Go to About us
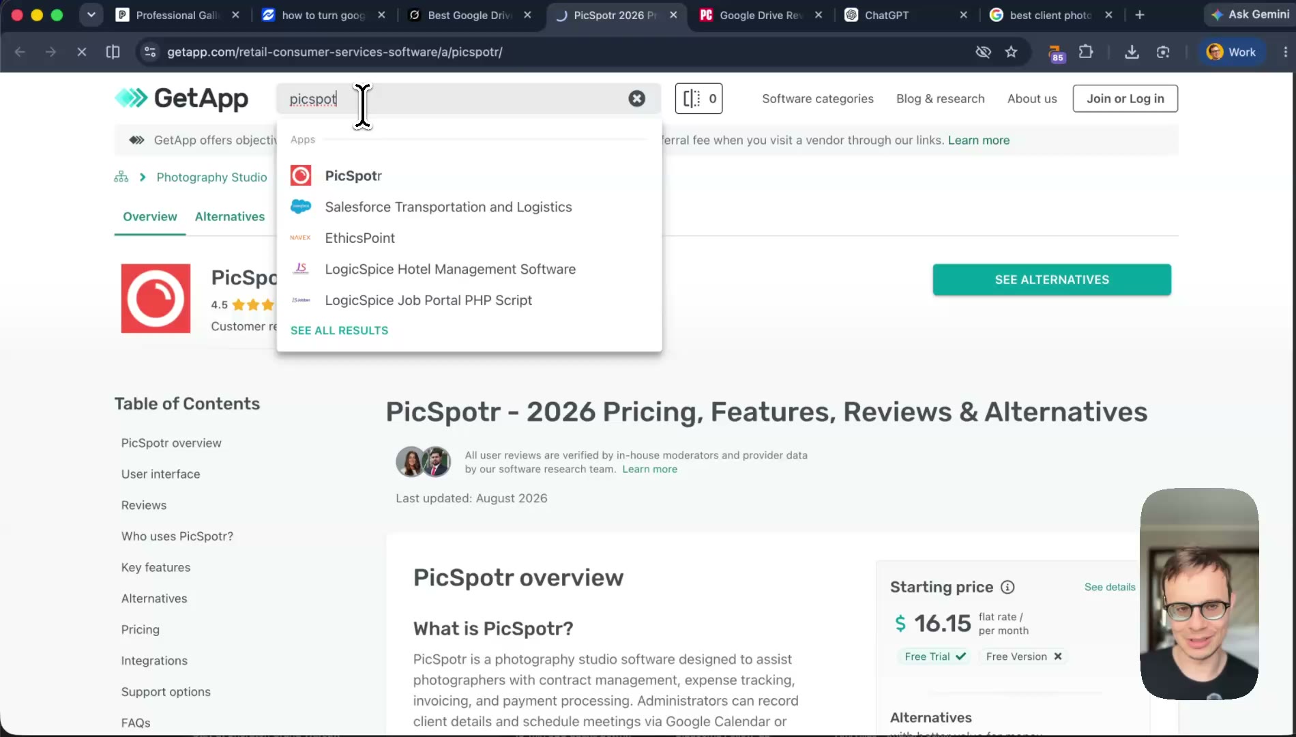This screenshot has width=1296, height=737. tap(1032, 98)
